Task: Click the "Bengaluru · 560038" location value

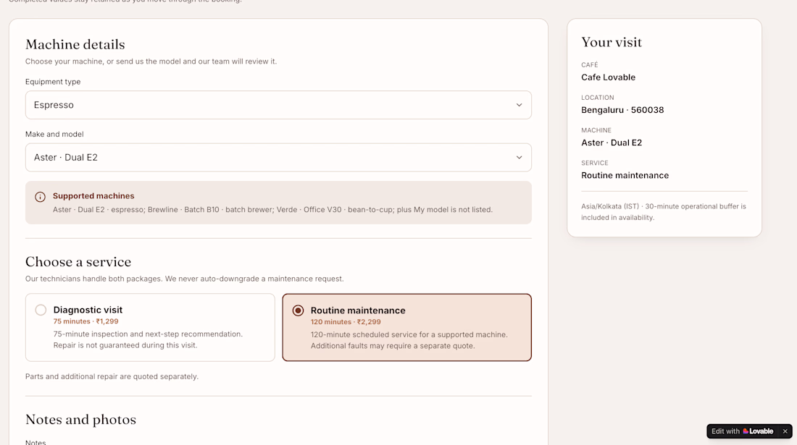Action: tap(622, 110)
